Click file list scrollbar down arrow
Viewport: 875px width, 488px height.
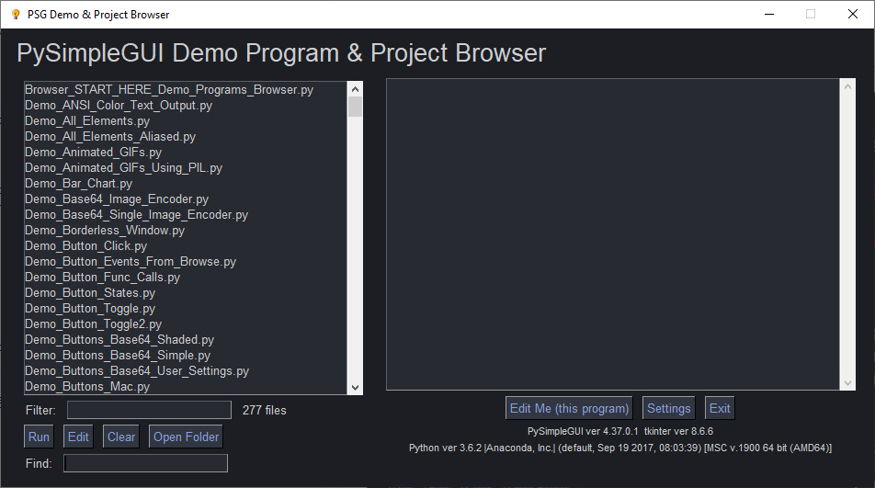pyautogui.click(x=355, y=387)
